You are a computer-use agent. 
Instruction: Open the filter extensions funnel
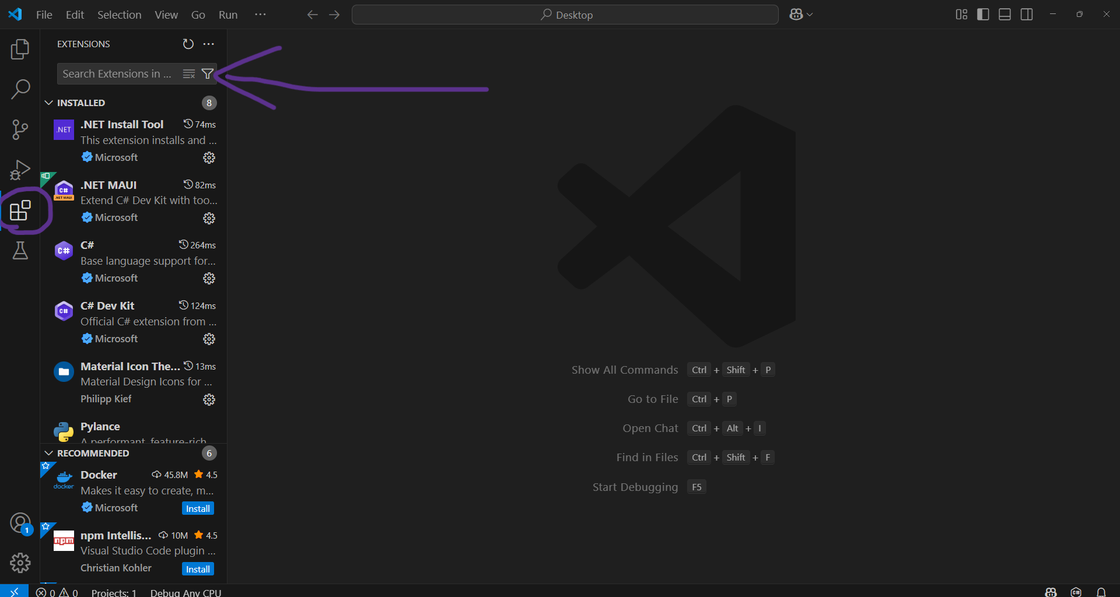pyautogui.click(x=207, y=74)
